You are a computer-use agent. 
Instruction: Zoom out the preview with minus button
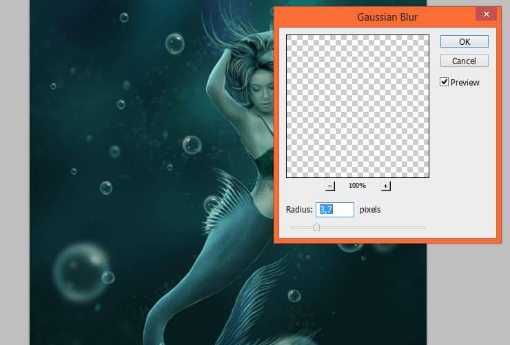pyautogui.click(x=330, y=186)
